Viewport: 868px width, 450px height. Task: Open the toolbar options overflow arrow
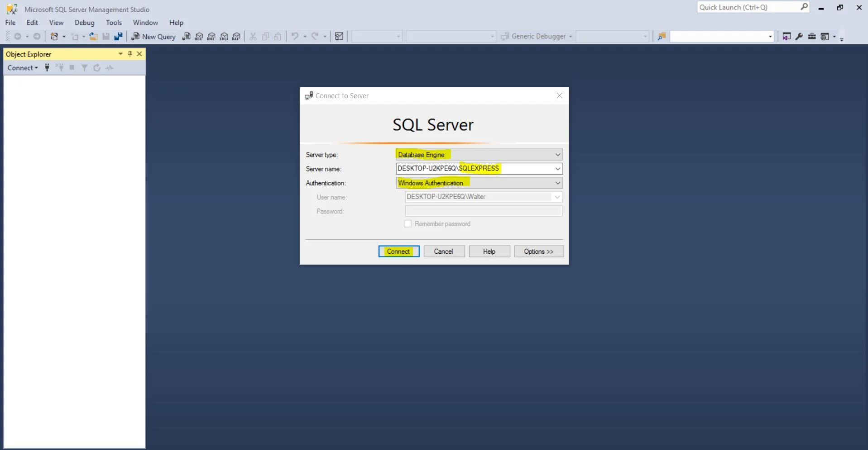click(x=842, y=39)
